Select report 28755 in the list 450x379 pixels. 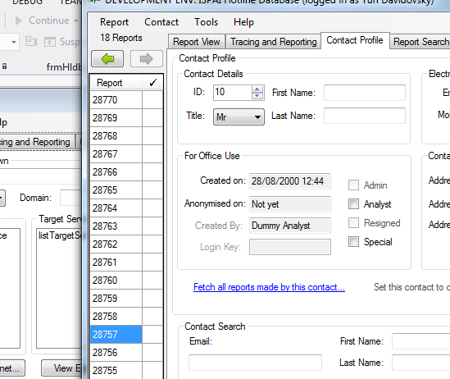tap(116, 371)
